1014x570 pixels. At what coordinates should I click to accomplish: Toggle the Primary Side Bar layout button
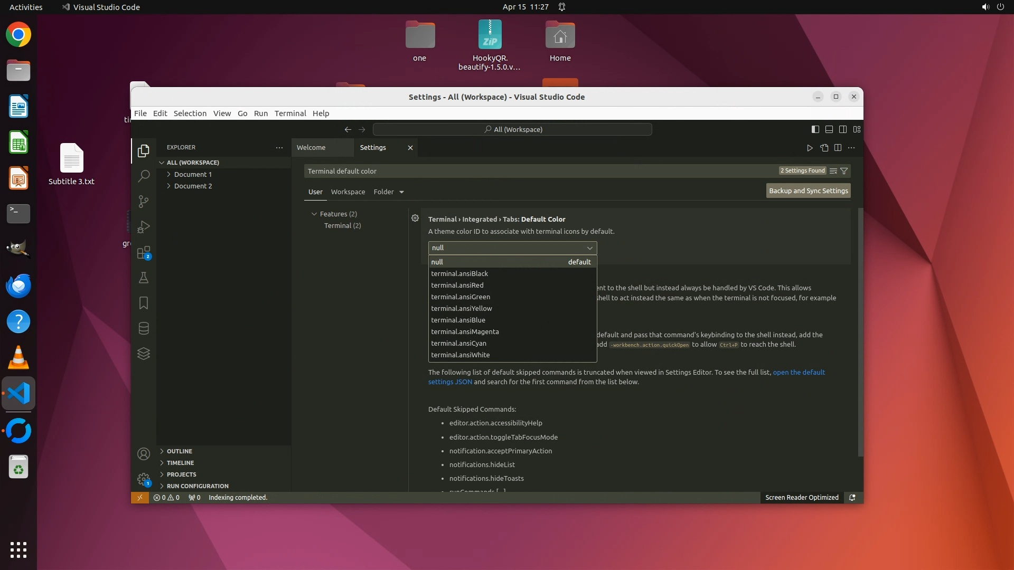point(815,129)
